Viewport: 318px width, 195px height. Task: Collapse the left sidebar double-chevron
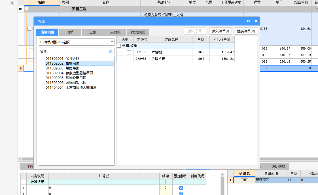point(12,3)
